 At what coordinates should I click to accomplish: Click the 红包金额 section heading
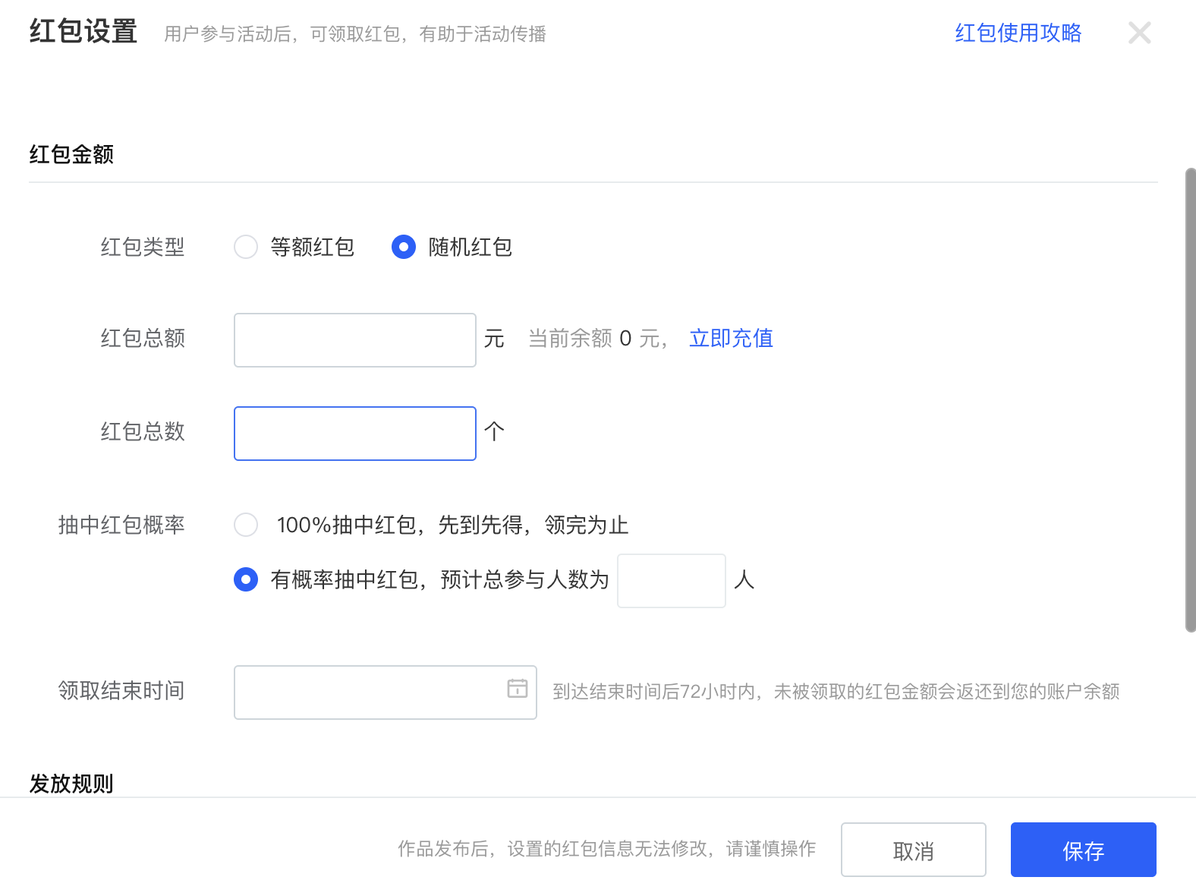[x=71, y=154]
